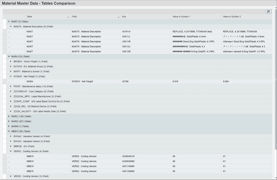The image size is (277, 180).
Task: Collapse the MBEW (80) table node
Action: click(x=9, y=131)
